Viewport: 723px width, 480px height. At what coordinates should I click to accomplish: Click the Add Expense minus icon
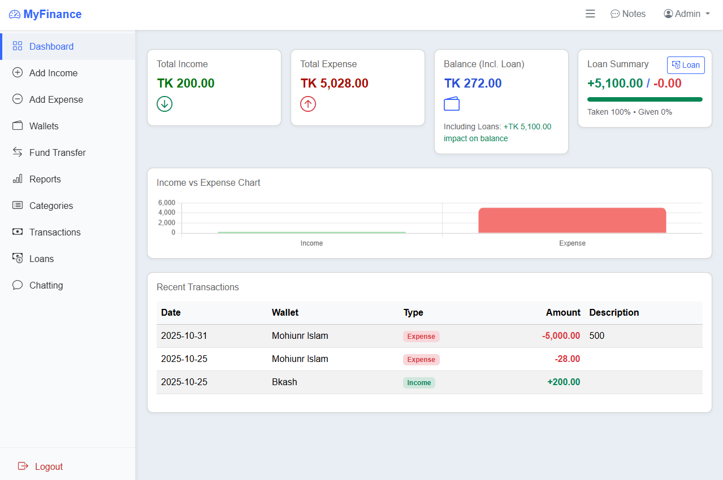coord(18,99)
